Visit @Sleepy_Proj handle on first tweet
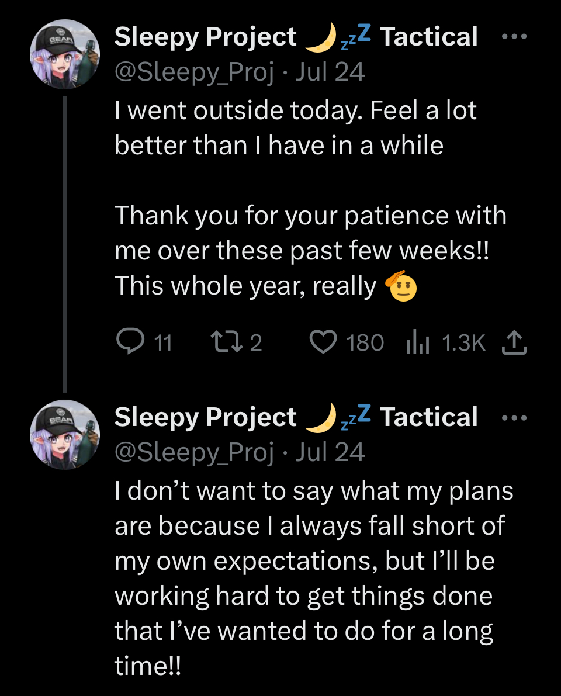Viewport: 561px width, 696px height. [194, 72]
